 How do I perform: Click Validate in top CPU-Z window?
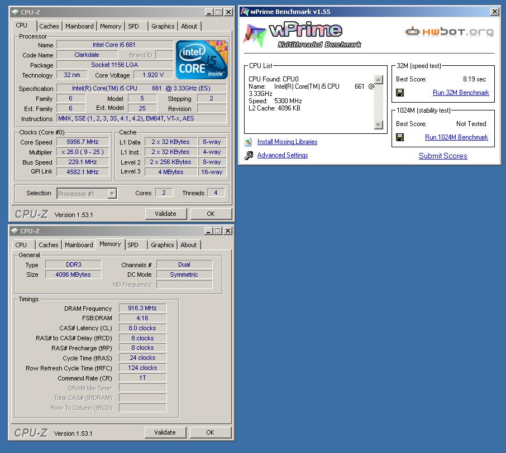coord(165,214)
